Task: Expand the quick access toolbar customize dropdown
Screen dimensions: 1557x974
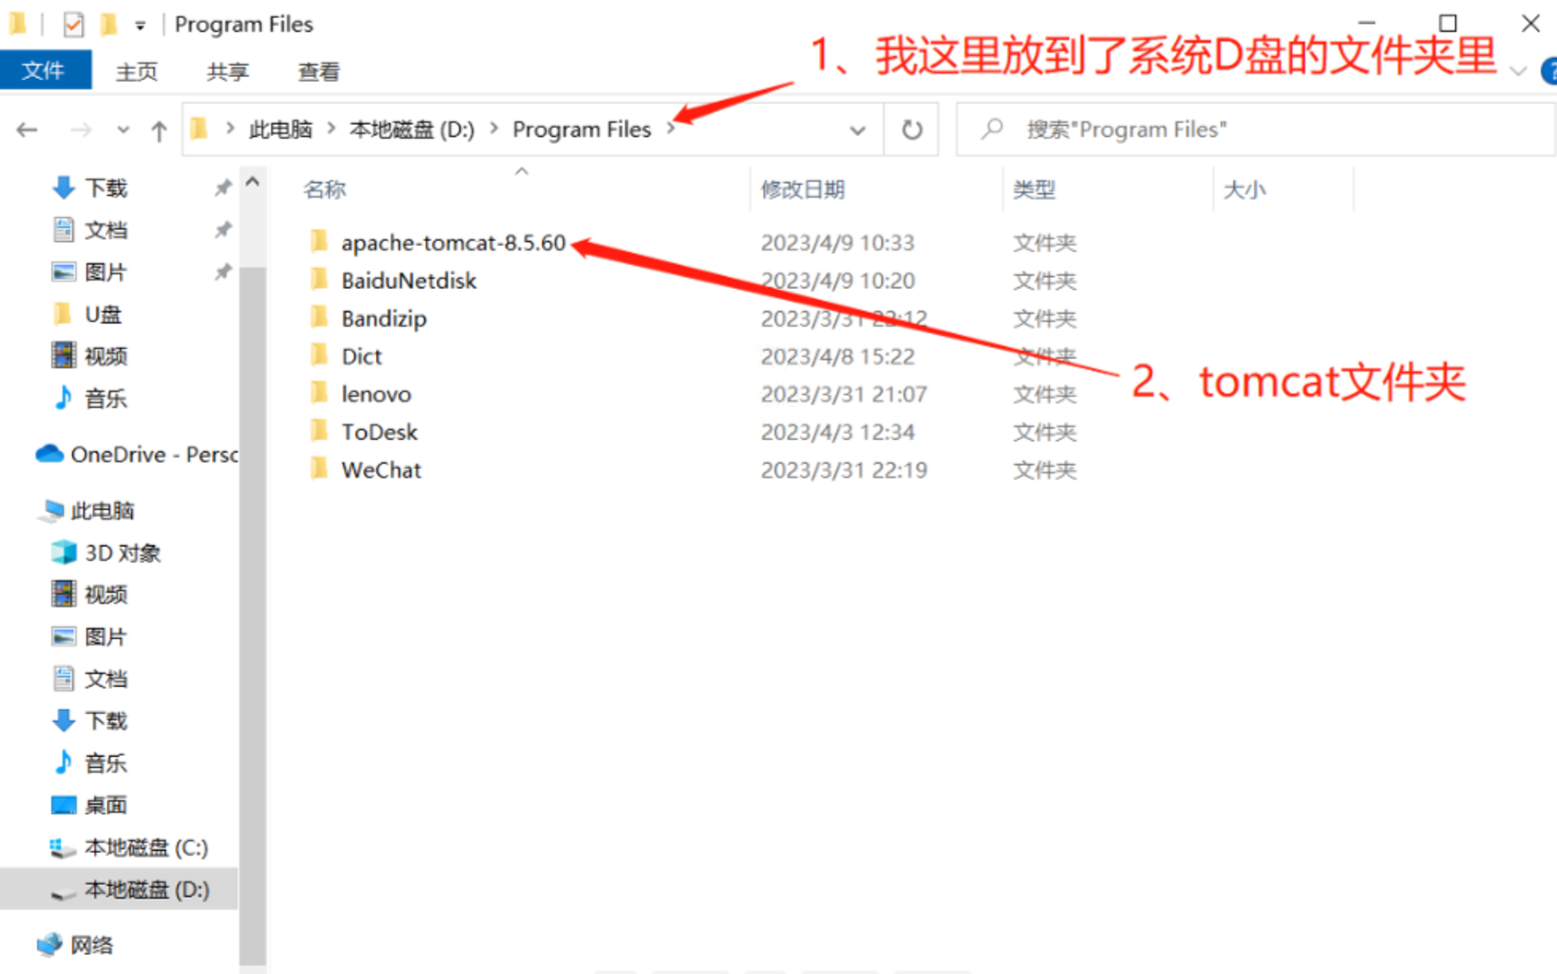Action: [140, 26]
